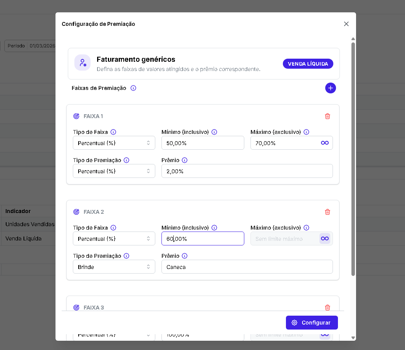Click Faixa 2 Máximo (exclusivo) info icon
This screenshot has width=405, height=350.
[x=306, y=228]
